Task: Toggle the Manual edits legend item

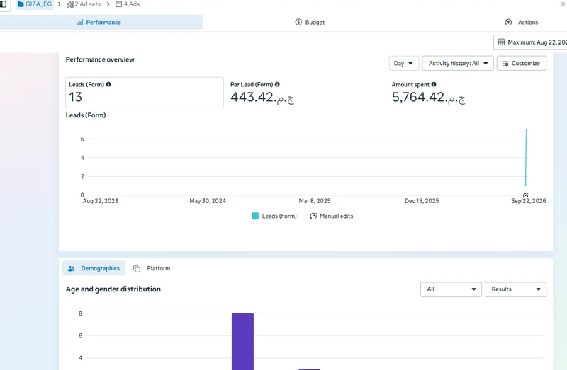Action: coord(332,216)
